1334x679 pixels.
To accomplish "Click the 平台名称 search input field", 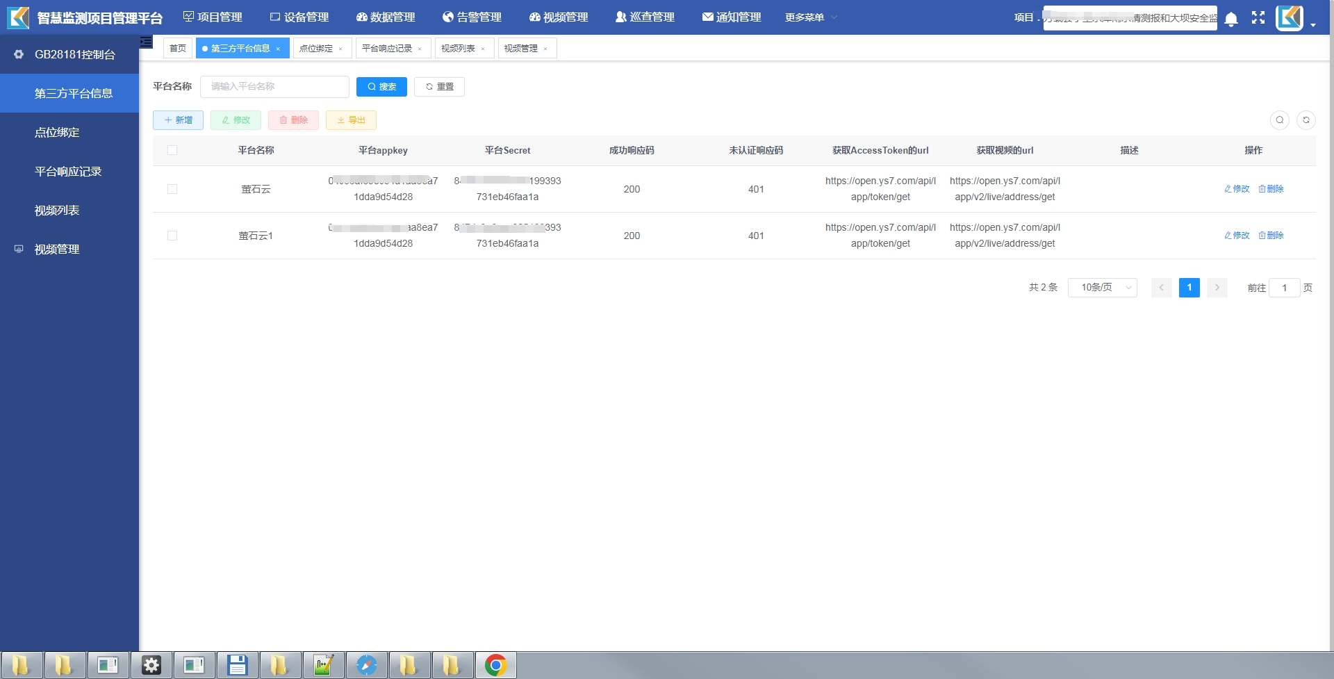I will (274, 87).
